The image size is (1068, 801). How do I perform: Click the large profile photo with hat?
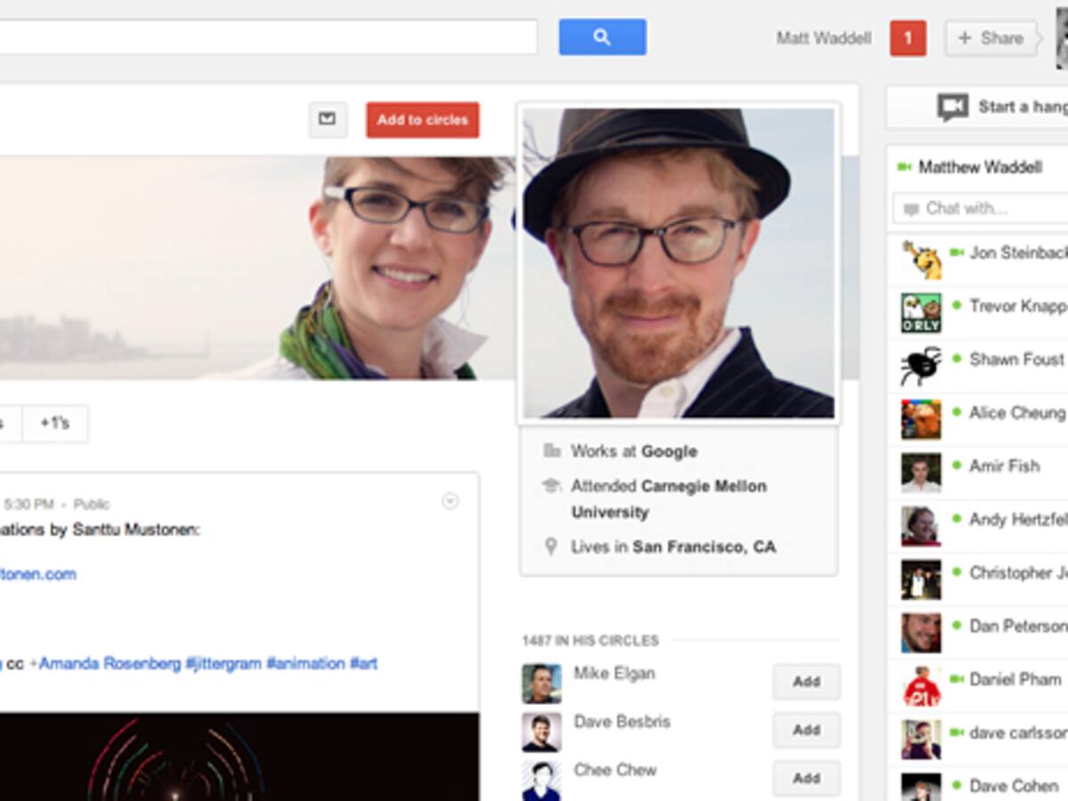(x=678, y=263)
